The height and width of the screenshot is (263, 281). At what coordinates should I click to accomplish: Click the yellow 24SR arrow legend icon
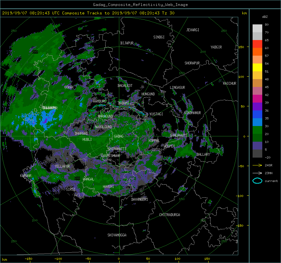[257, 165]
